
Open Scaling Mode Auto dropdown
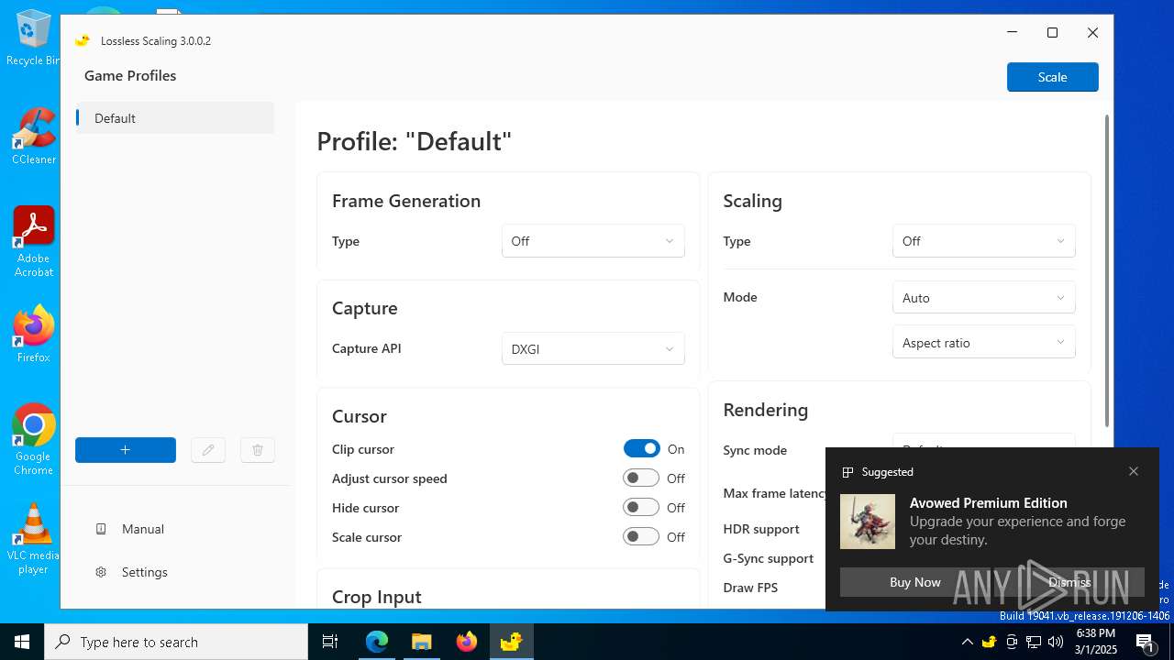tap(983, 298)
